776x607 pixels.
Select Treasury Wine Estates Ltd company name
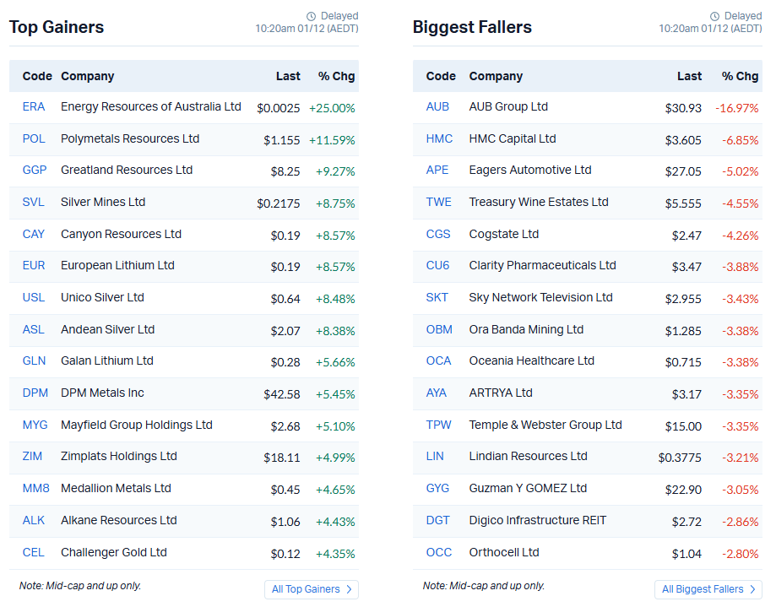coord(539,203)
